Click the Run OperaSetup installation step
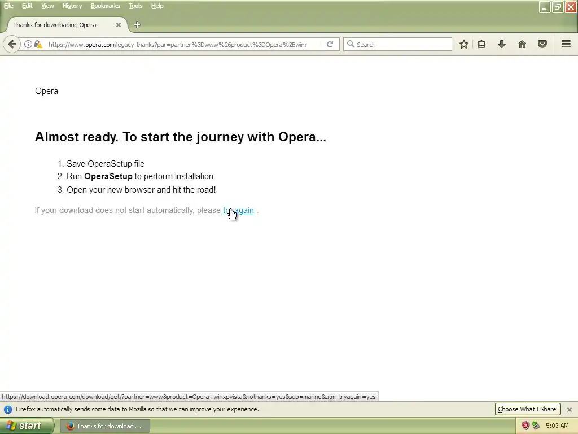Viewport: 578px width, 434px height. [140, 176]
